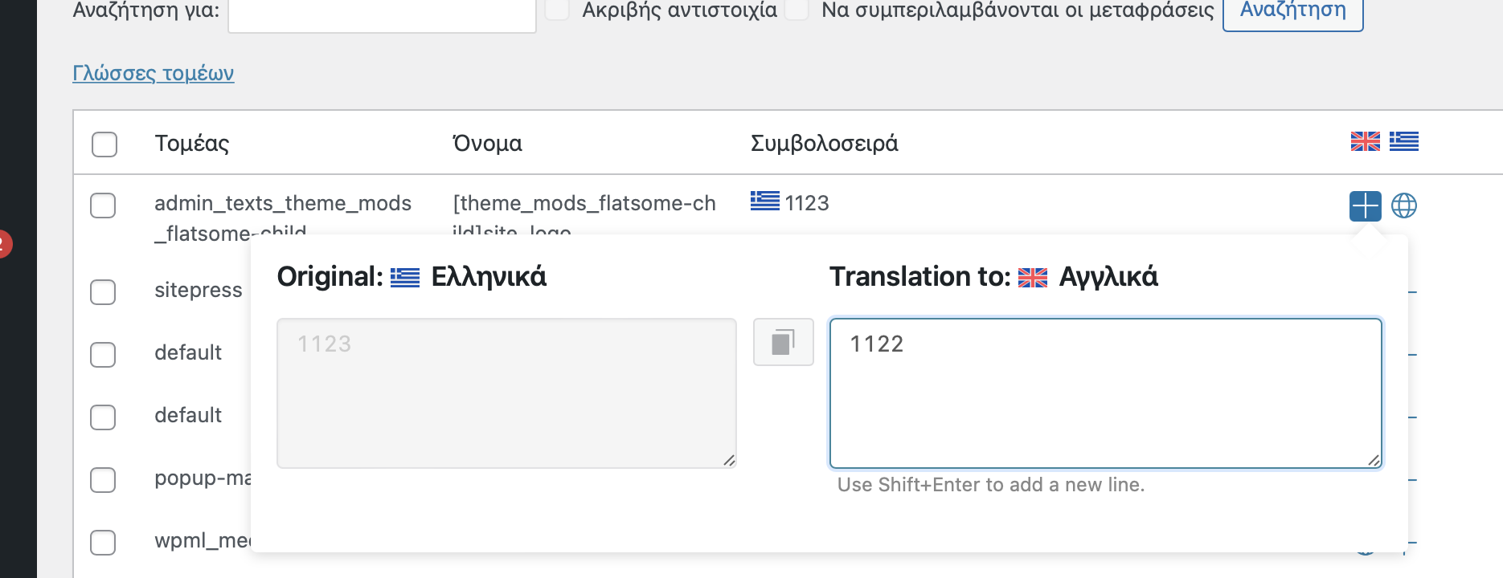The image size is (1503, 578).
Task: Click the Αναζήτηση για search field
Action: [x=382, y=14]
